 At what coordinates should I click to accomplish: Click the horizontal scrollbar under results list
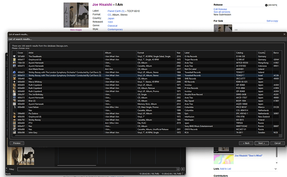[128, 136]
